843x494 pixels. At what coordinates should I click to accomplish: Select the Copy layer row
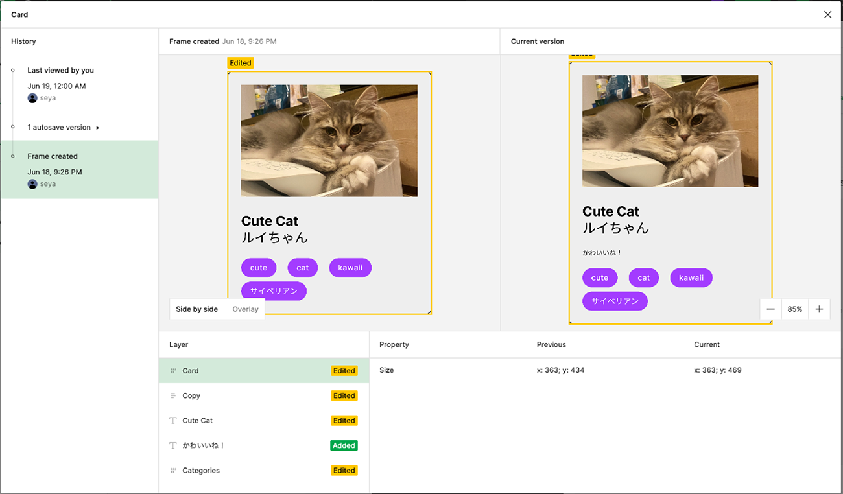point(264,395)
